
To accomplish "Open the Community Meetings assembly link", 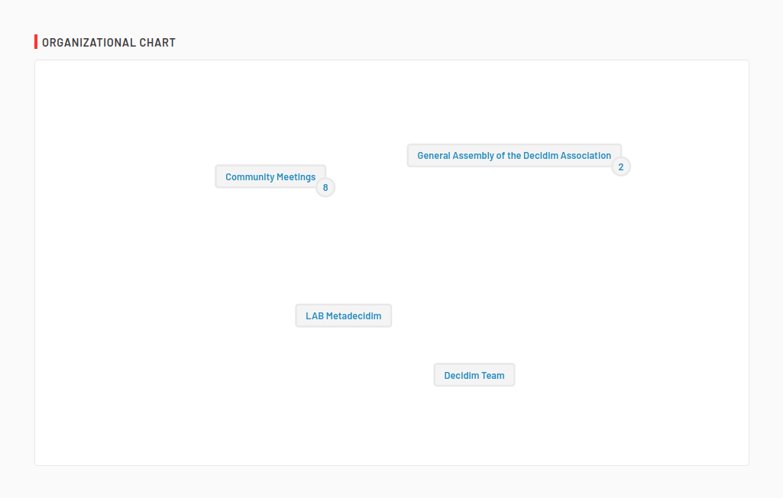I will pyautogui.click(x=270, y=177).
